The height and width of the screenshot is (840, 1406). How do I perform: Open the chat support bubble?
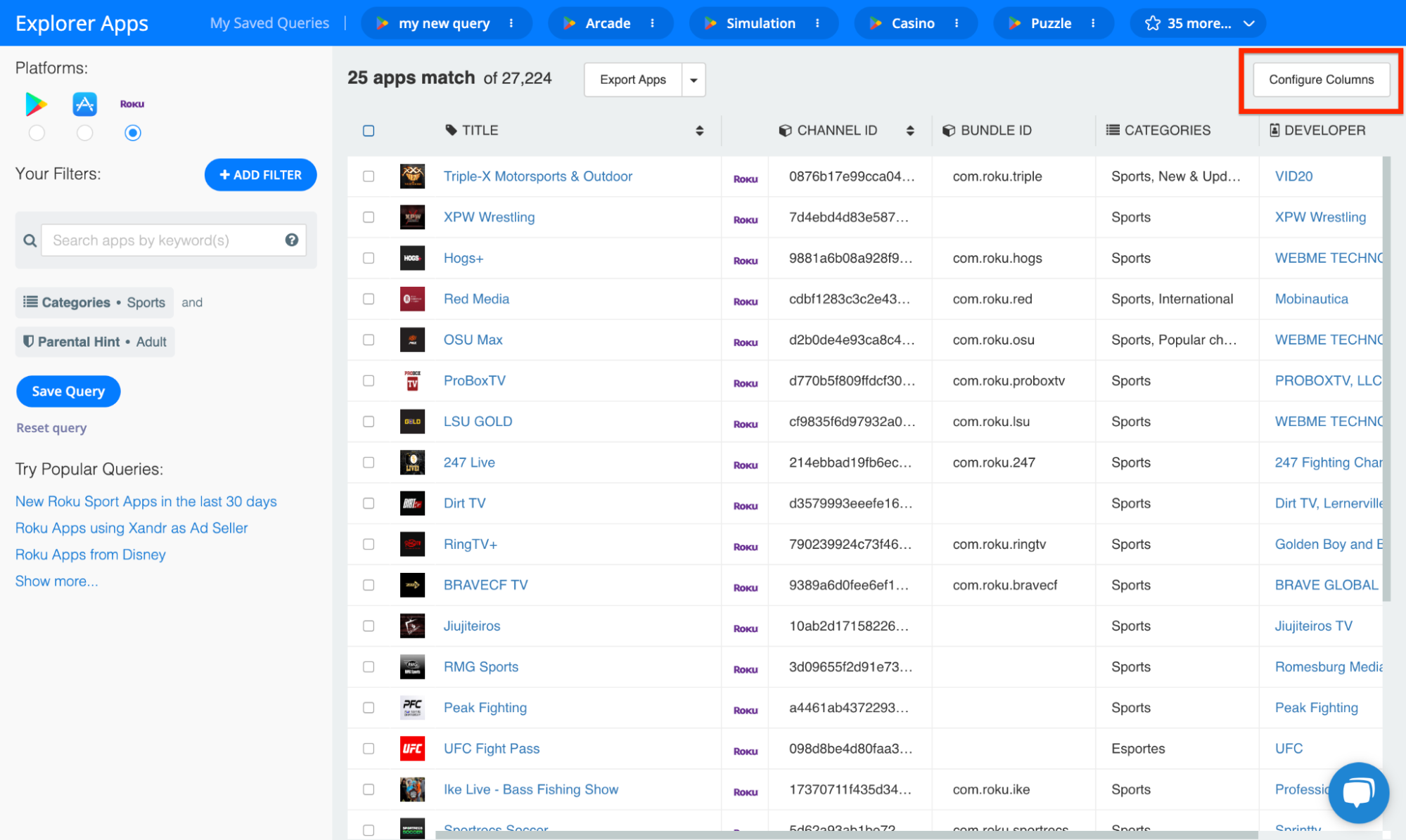pos(1357,792)
